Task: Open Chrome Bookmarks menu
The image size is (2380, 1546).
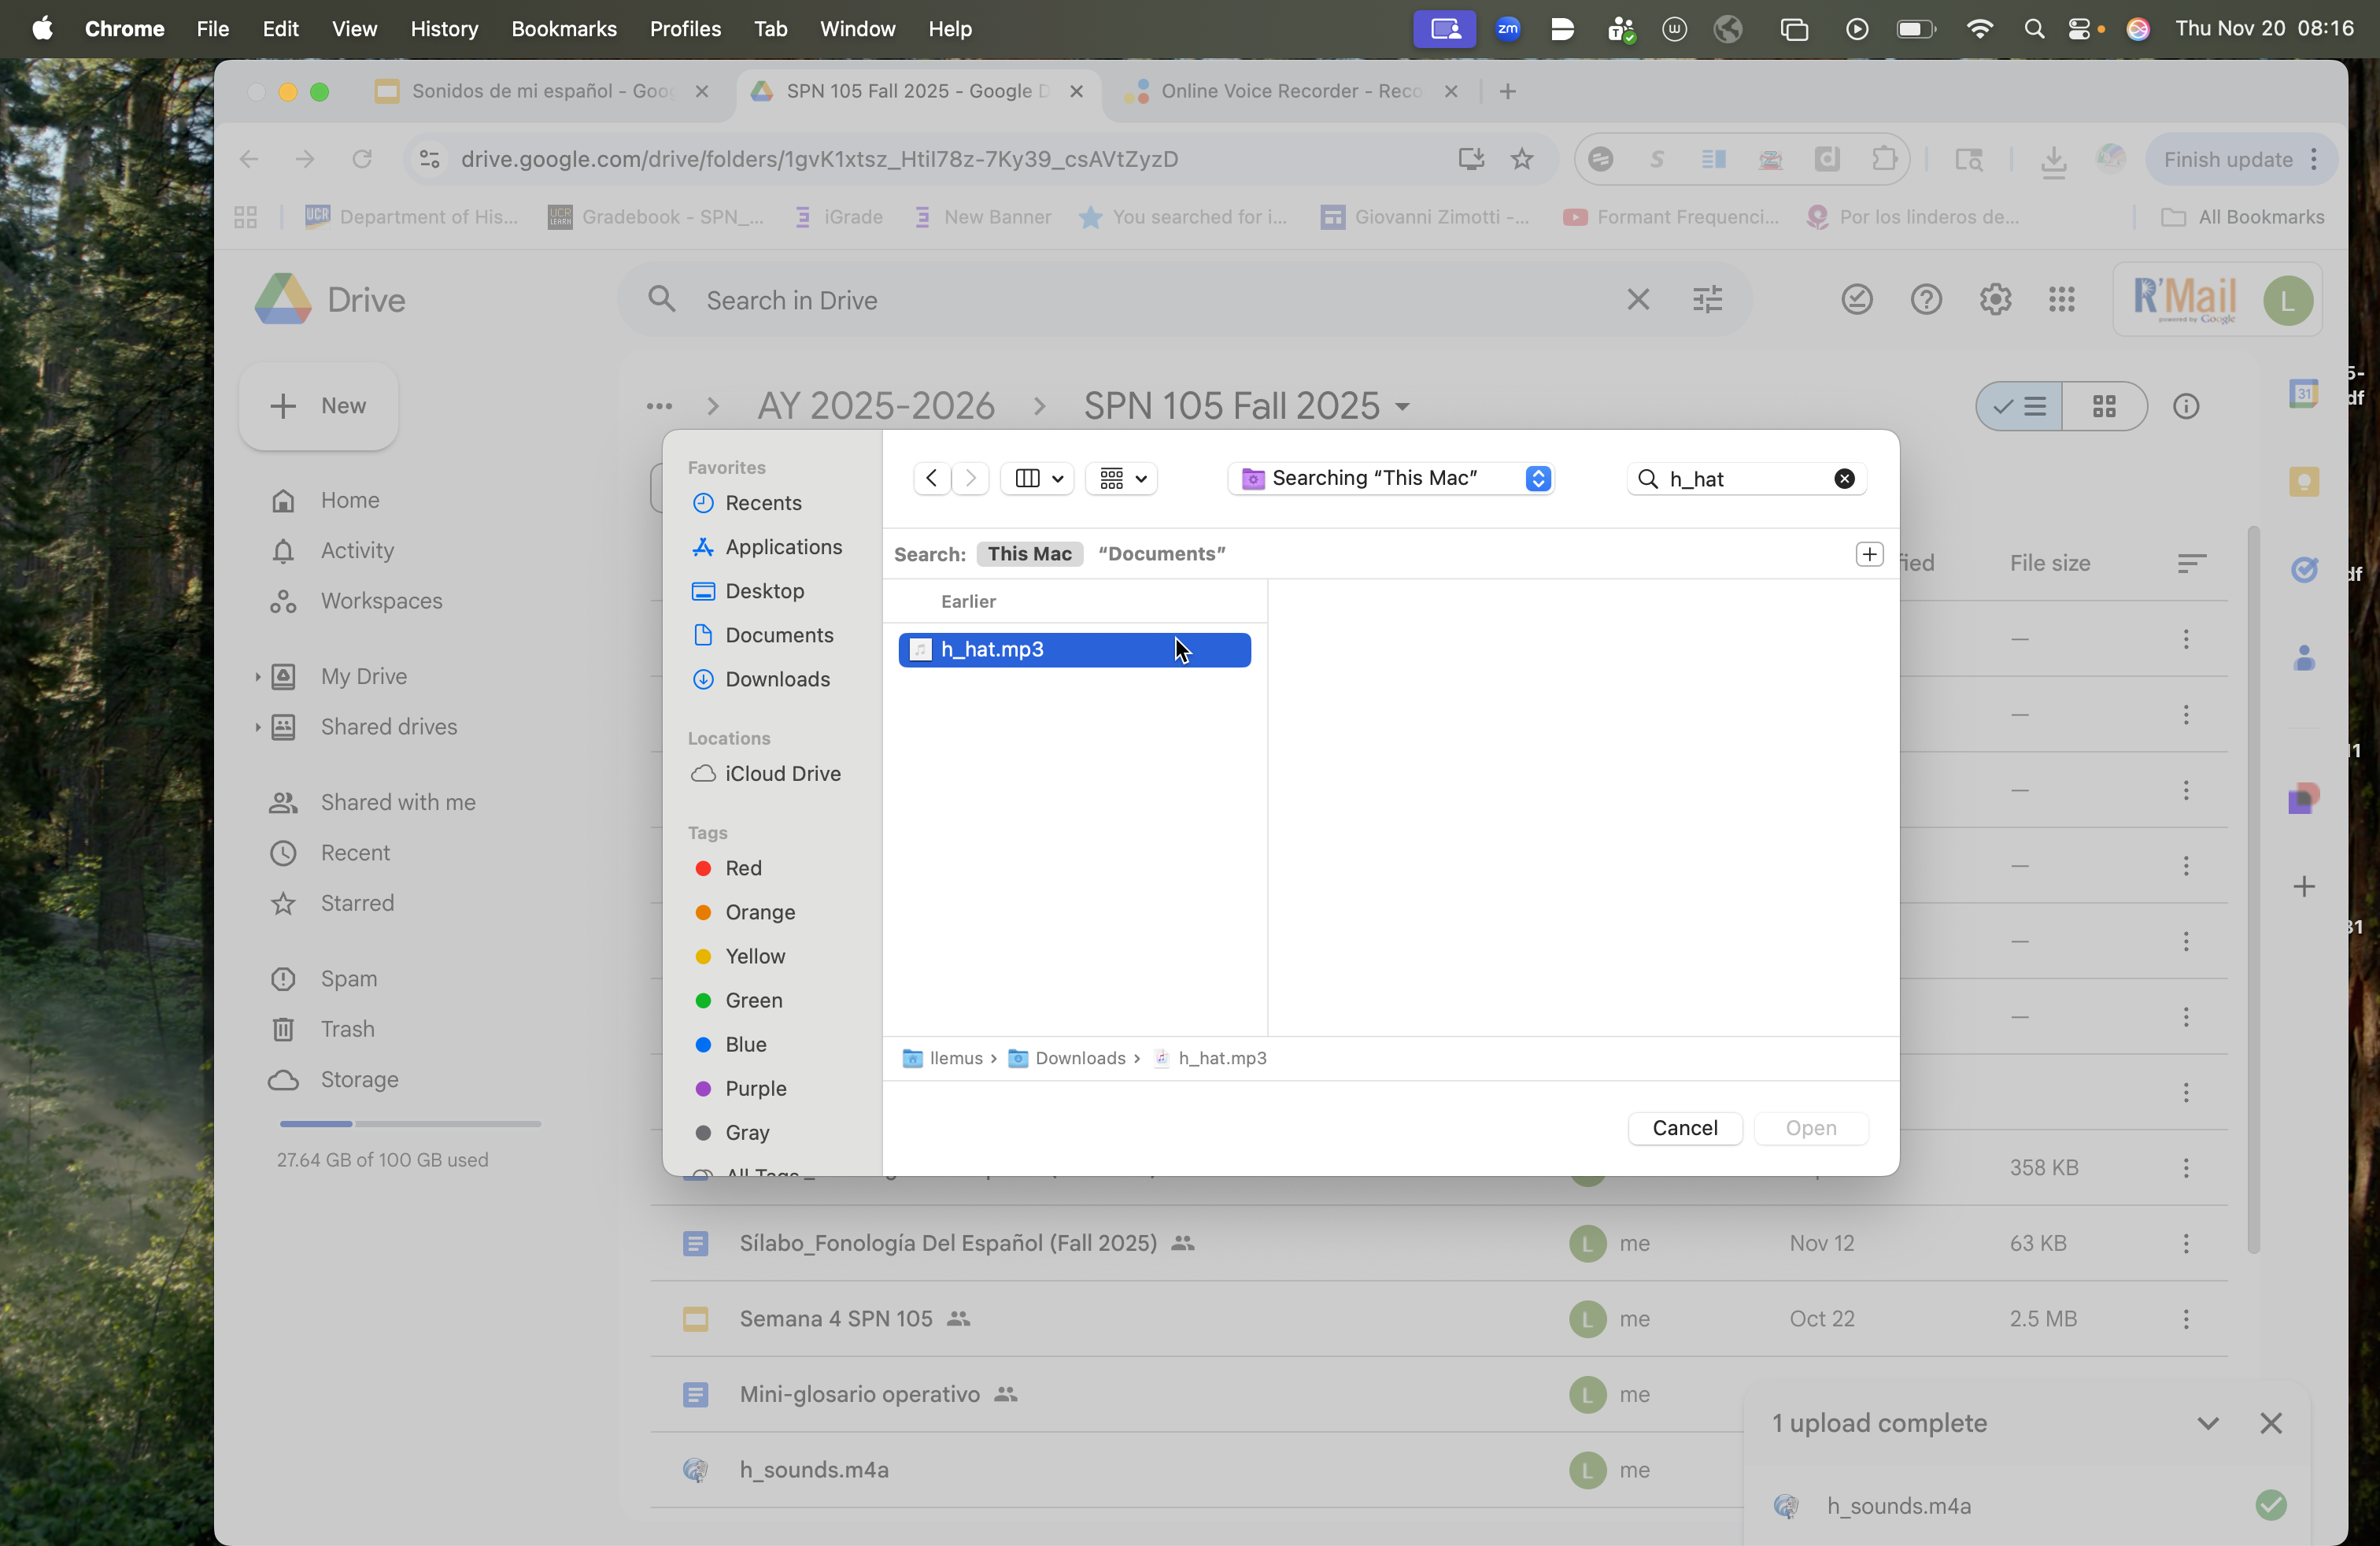Action: tap(564, 29)
